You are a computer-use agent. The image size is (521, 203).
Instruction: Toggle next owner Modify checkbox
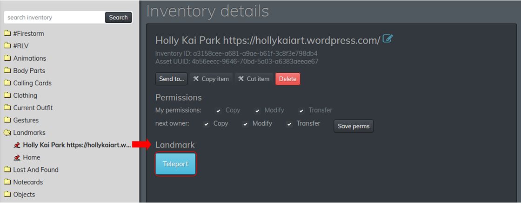pos(245,124)
